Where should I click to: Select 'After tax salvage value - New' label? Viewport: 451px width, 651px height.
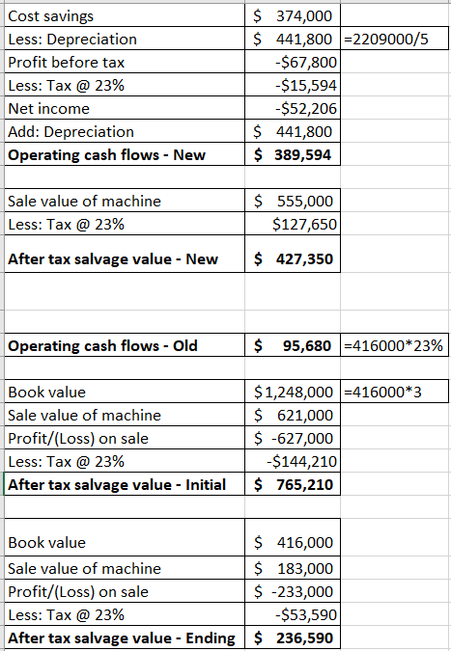click(125, 254)
